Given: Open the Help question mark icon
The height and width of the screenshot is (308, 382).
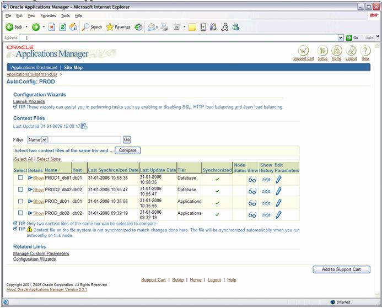Looking at the screenshot, I should pos(365,50).
